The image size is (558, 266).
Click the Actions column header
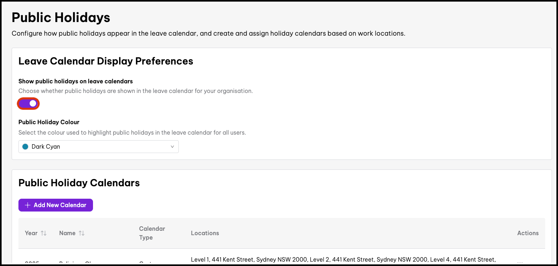pos(528,233)
